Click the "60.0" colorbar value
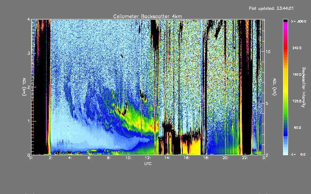The height and width of the screenshot is (194, 311). (x=297, y=128)
